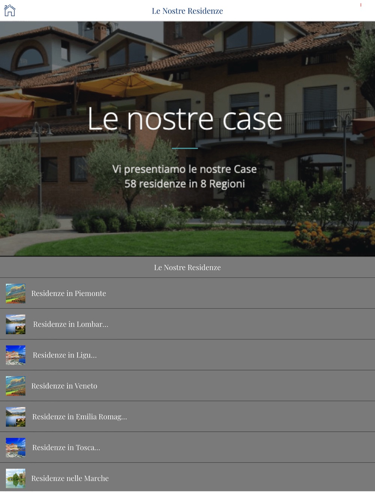Go to Residenze in Veneto
375x501 pixels.
[187, 386]
